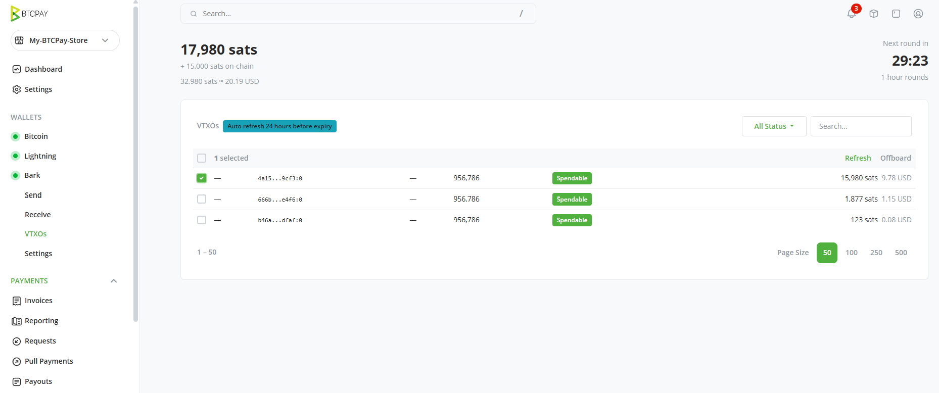
Task: Set page size to 50
Action: 827,253
